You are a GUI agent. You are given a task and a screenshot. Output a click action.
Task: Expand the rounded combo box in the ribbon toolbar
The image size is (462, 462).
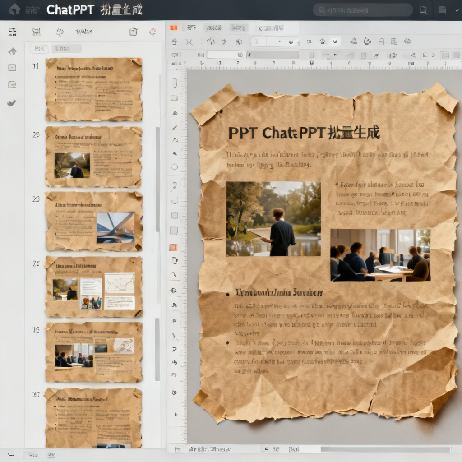pos(275,42)
